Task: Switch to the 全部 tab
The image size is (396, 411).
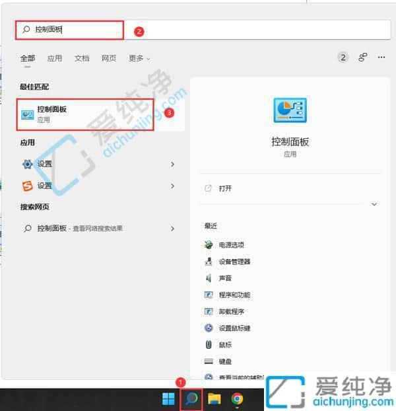Action: click(28, 58)
